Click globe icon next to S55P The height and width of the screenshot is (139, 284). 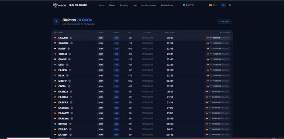coord(67,65)
